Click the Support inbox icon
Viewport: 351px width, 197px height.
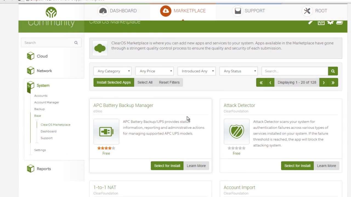tap(238, 11)
